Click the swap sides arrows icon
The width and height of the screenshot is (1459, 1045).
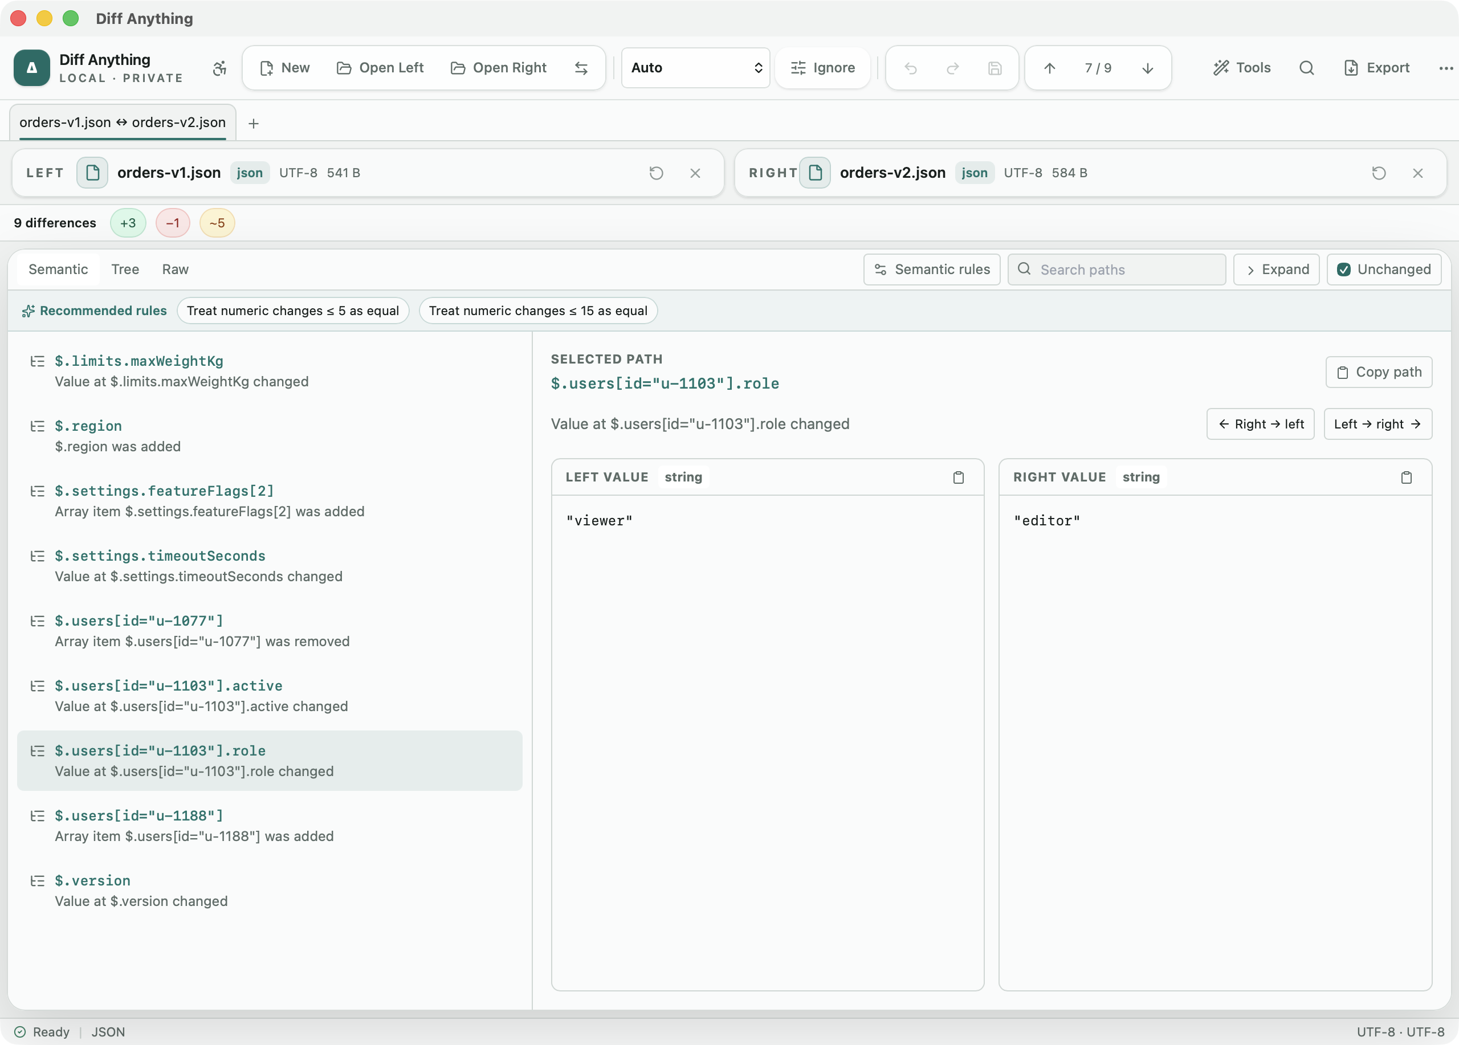(x=581, y=68)
